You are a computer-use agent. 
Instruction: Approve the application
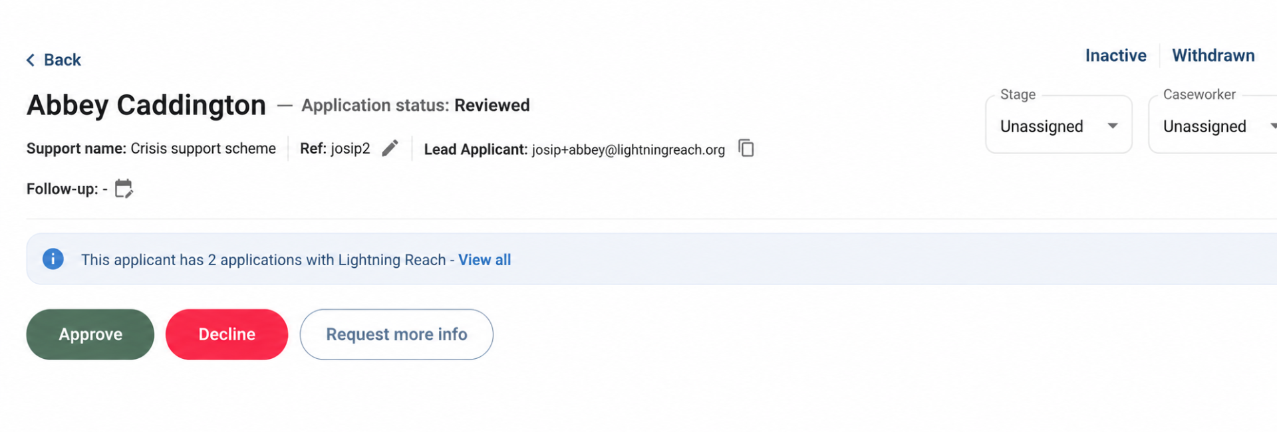click(90, 334)
